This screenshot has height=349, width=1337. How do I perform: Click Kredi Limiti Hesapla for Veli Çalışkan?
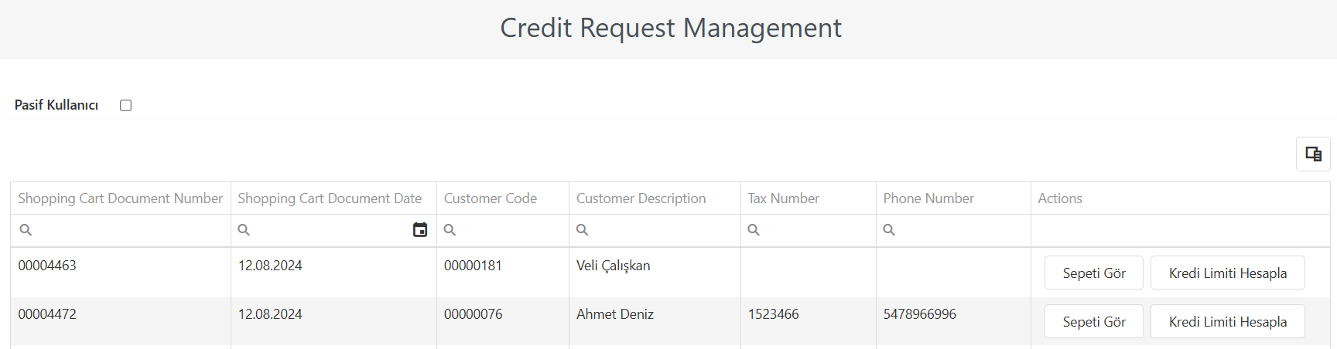click(1228, 273)
